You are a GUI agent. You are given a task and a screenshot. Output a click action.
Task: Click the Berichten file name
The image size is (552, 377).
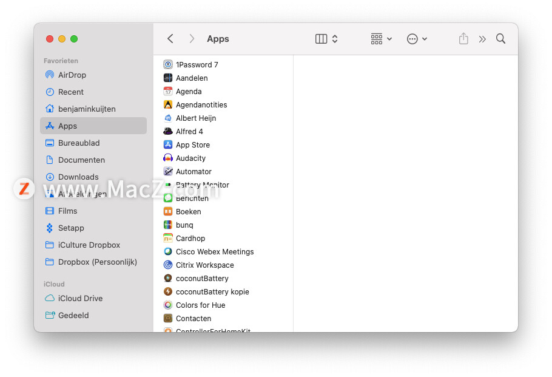(192, 199)
